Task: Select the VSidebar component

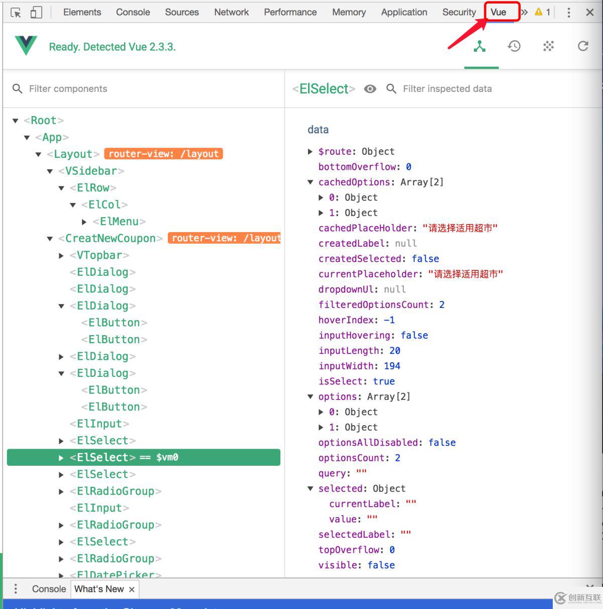Action: pyautogui.click(x=91, y=171)
